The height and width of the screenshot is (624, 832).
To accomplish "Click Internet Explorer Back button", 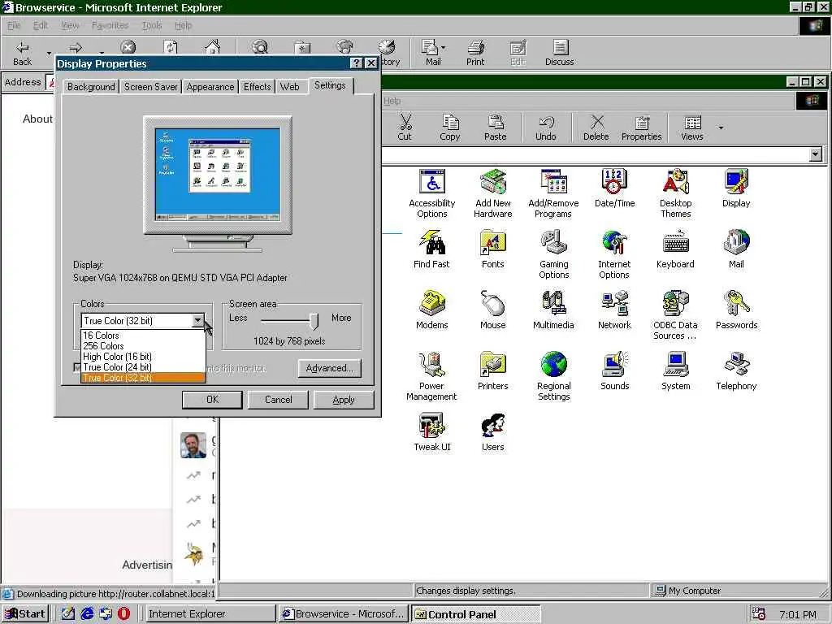I will pyautogui.click(x=22, y=54).
